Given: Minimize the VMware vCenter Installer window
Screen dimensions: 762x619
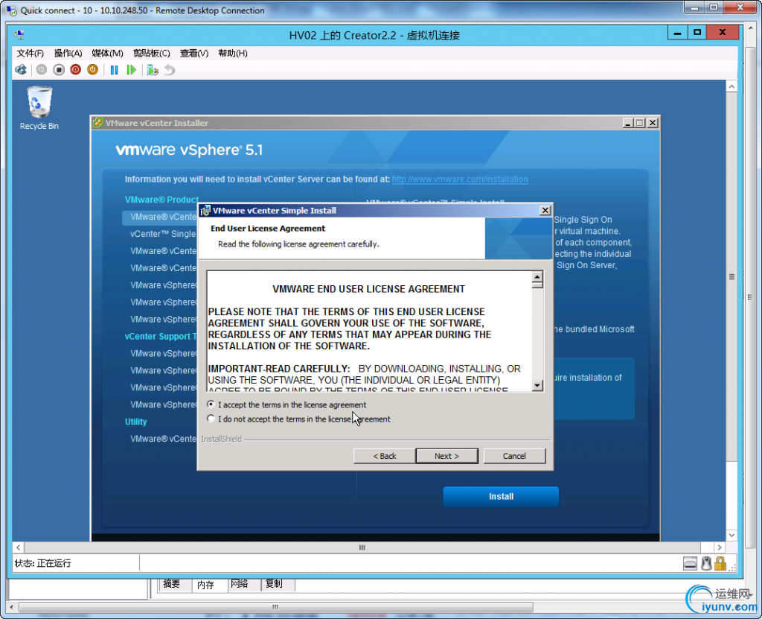Looking at the screenshot, I should 627,123.
